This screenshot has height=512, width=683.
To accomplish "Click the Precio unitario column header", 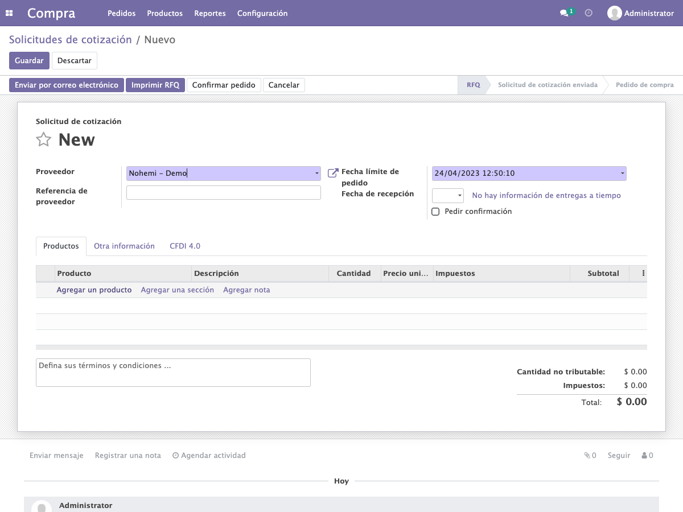I will pos(406,274).
